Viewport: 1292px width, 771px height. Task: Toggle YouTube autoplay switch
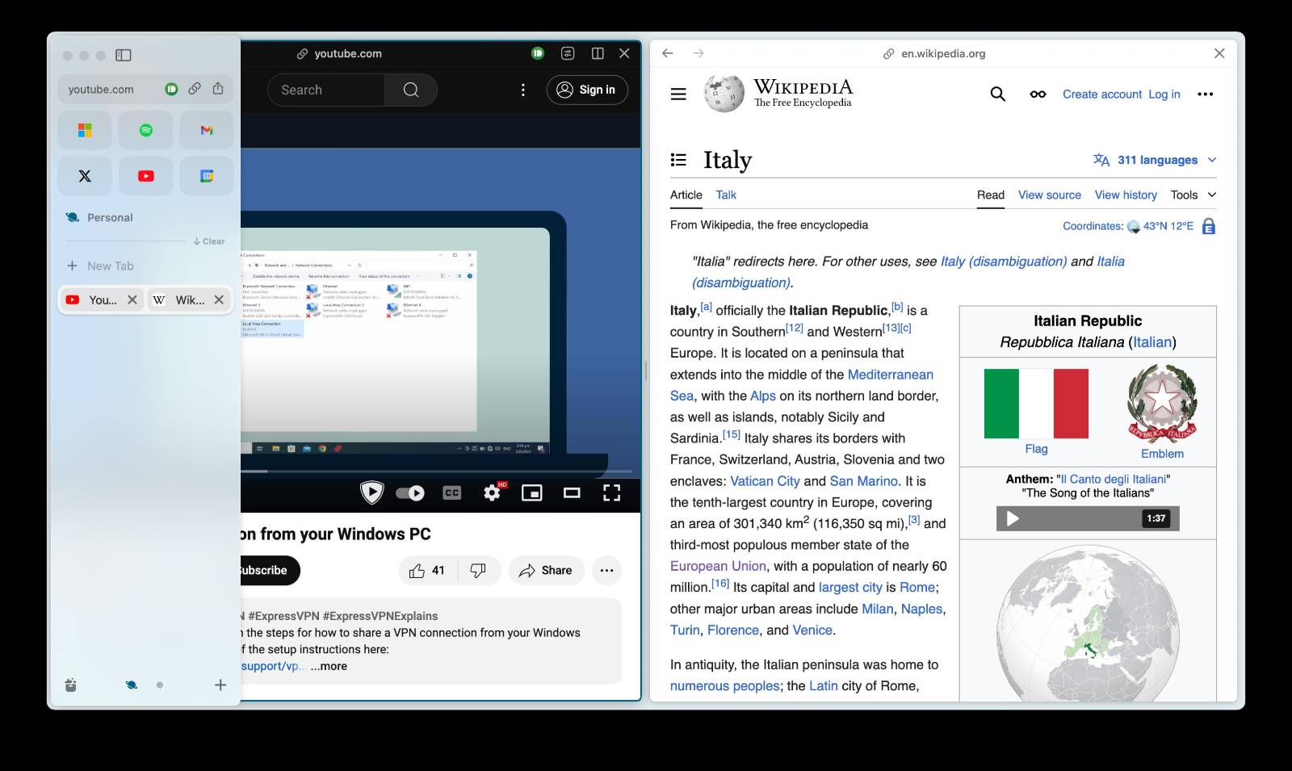point(410,492)
